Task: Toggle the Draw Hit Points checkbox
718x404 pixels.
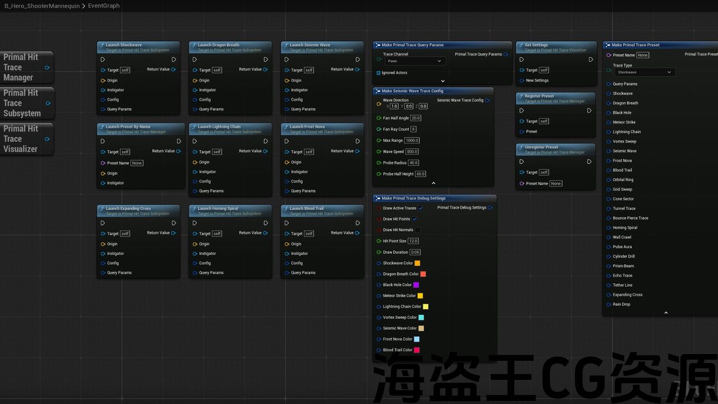Action: point(415,219)
